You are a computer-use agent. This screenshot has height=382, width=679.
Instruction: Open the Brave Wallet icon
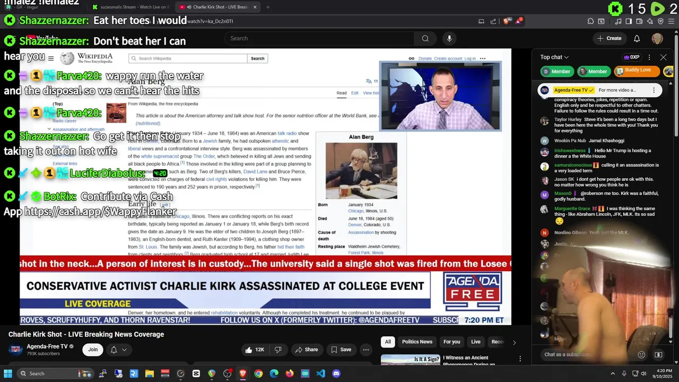(x=639, y=21)
